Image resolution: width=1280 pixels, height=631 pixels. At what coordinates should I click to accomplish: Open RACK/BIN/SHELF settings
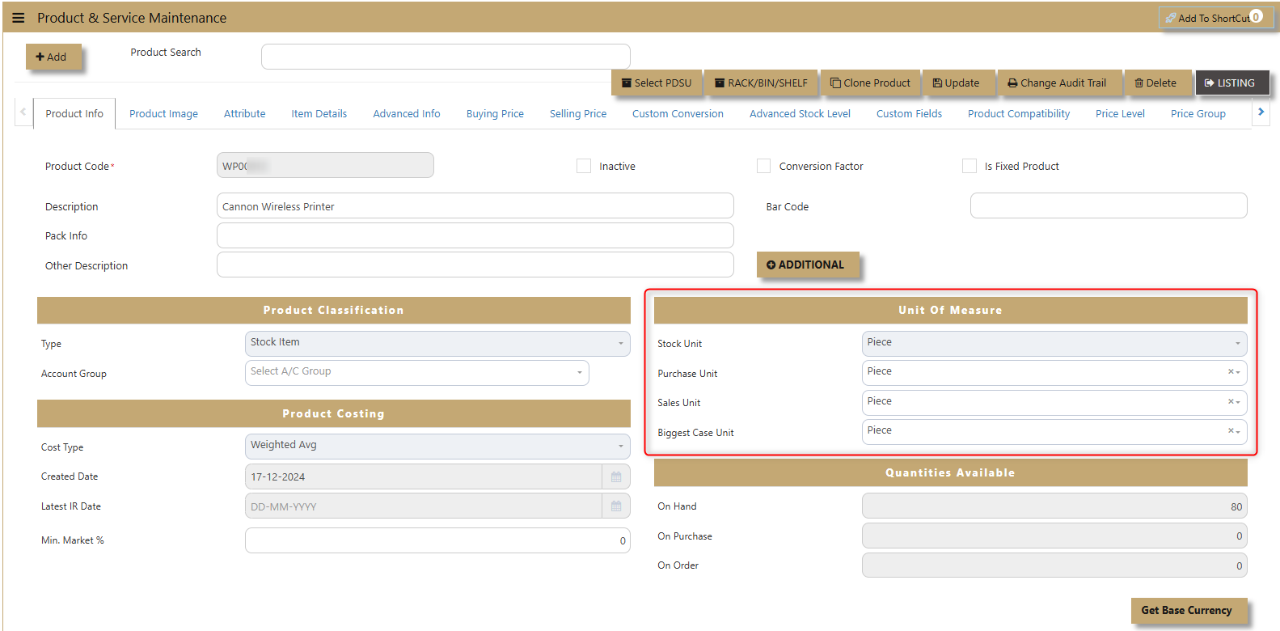tap(761, 83)
